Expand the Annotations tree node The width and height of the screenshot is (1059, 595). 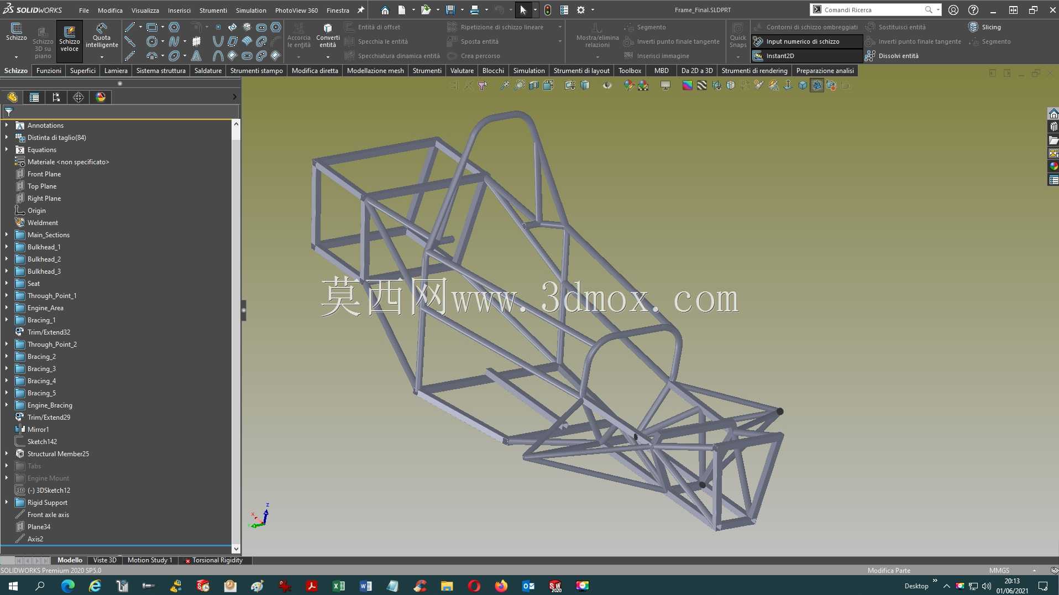[x=7, y=126]
